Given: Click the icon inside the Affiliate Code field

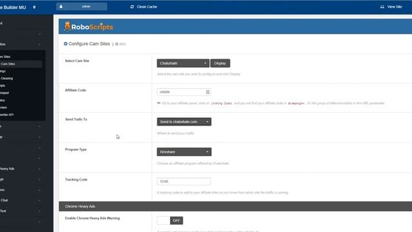Looking at the screenshot, I should [x=207, y=92].
